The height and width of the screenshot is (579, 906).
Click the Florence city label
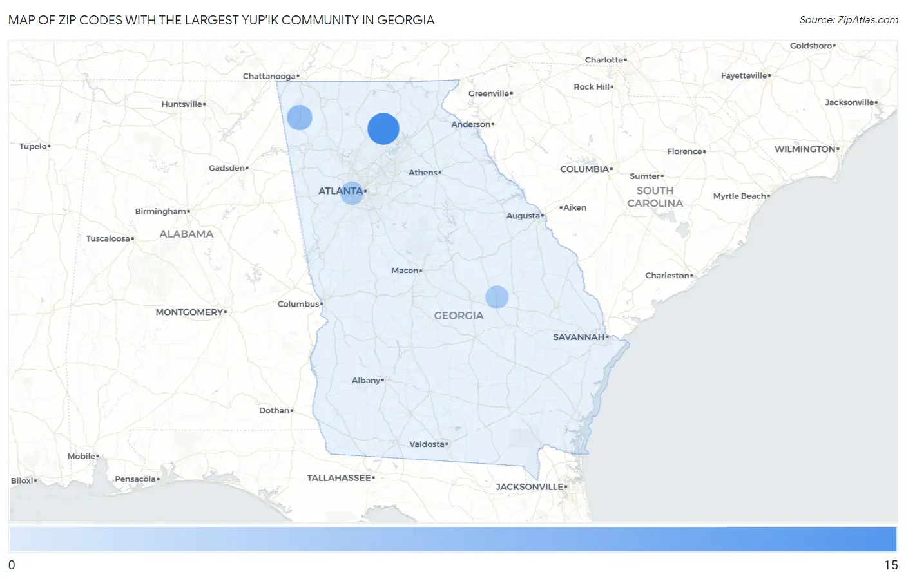(x=684, y=152)
